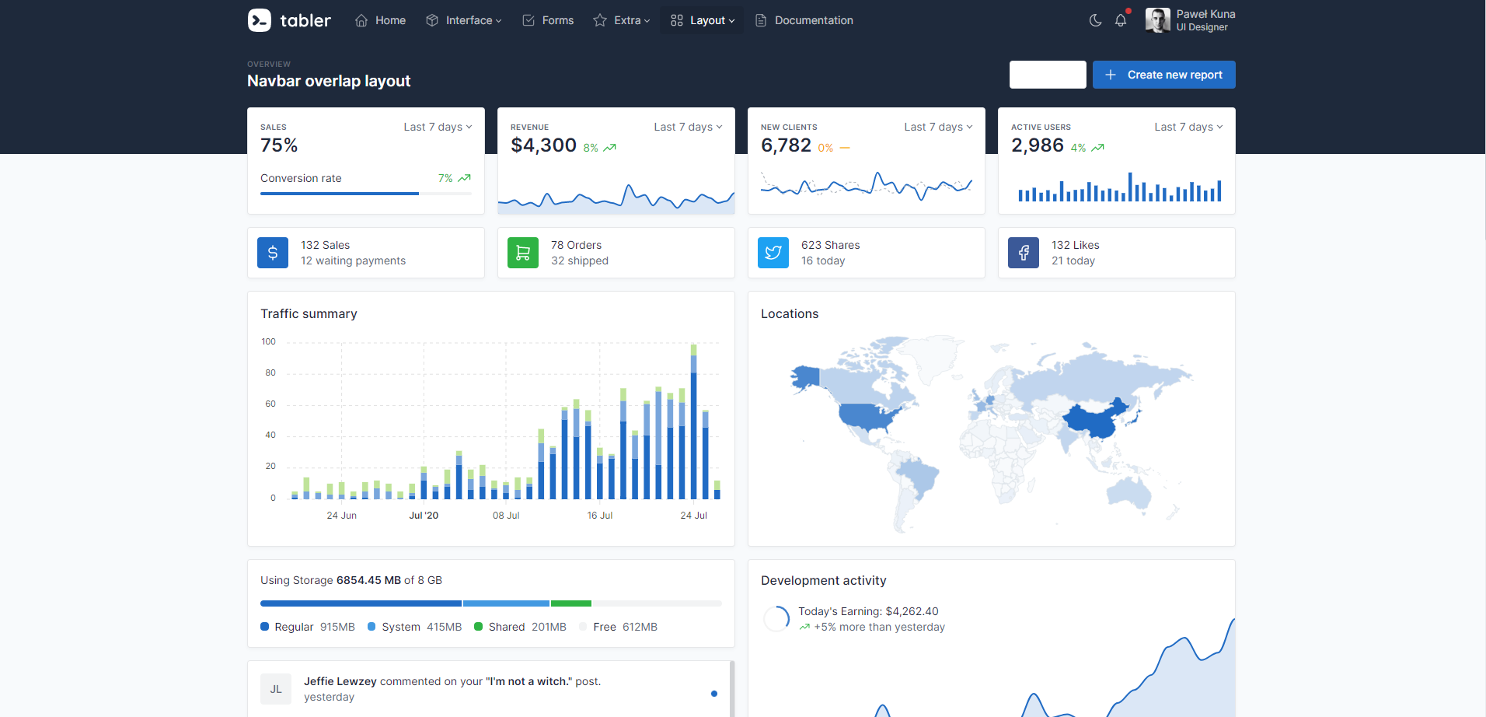Click the System storage legend dot
Image resolution: width=1486 pixels, height=717 pixels.
(371, 627)
